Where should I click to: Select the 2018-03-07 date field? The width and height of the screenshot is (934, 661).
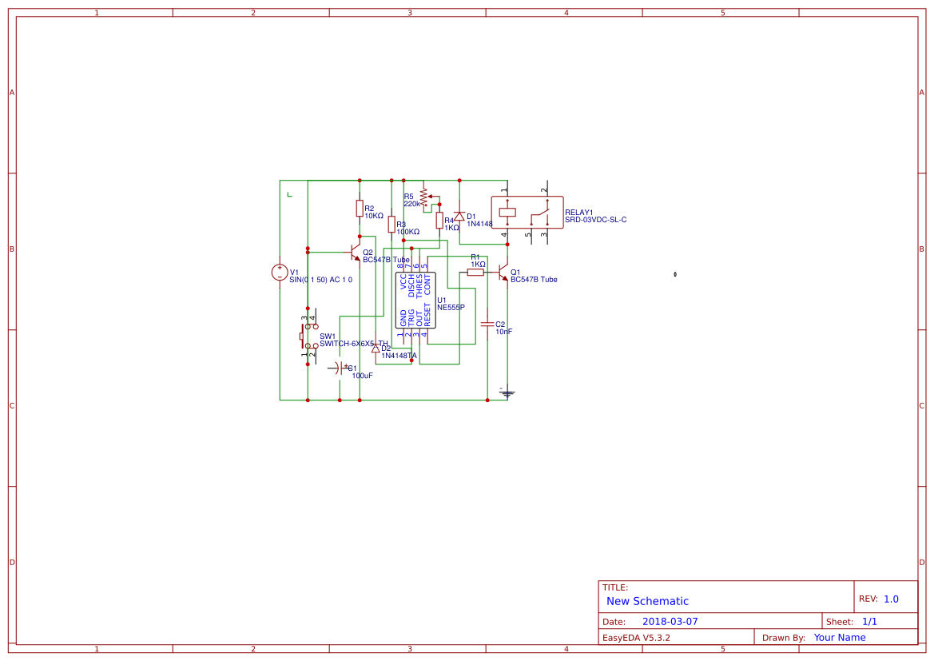tap(670, 620)
